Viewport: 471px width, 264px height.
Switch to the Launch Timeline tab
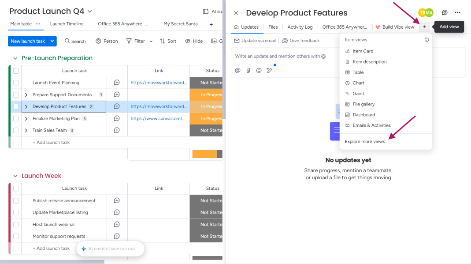67,24
